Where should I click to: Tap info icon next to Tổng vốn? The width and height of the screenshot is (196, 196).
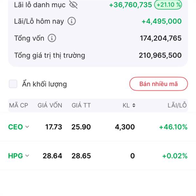click(52, 38)
